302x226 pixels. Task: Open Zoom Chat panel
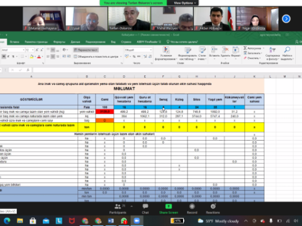tap(145, 209)
